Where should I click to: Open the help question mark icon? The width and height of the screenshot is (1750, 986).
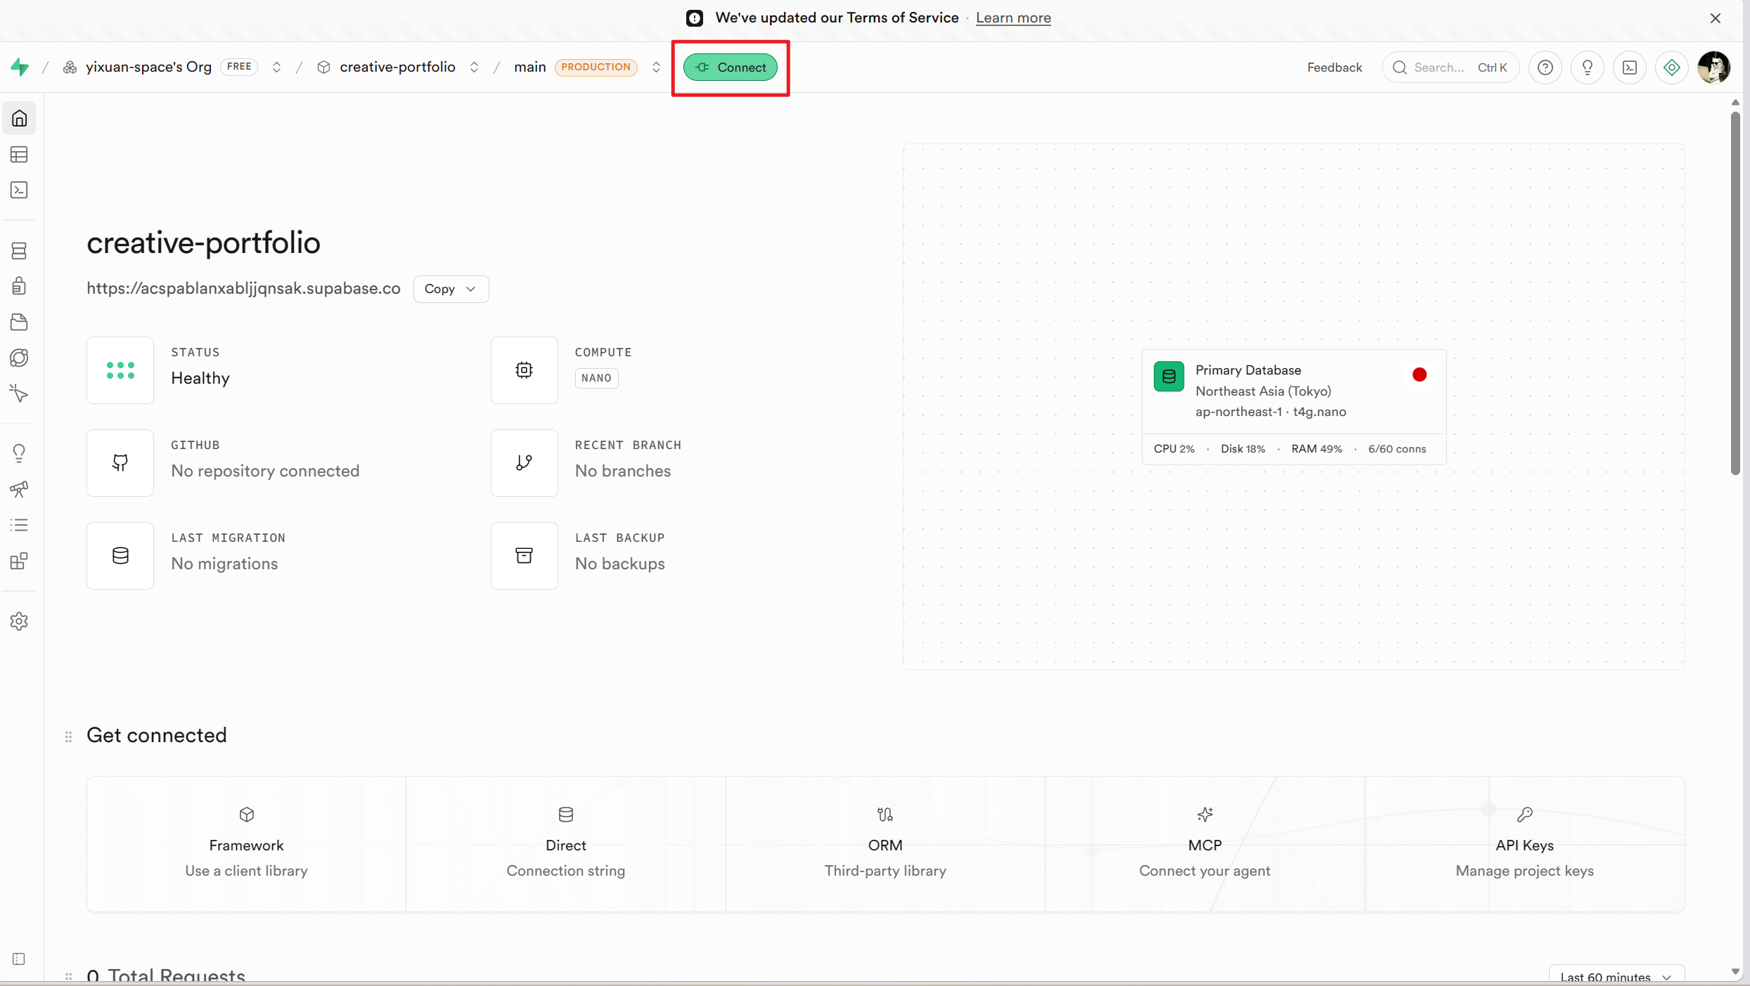point(1545,67)
